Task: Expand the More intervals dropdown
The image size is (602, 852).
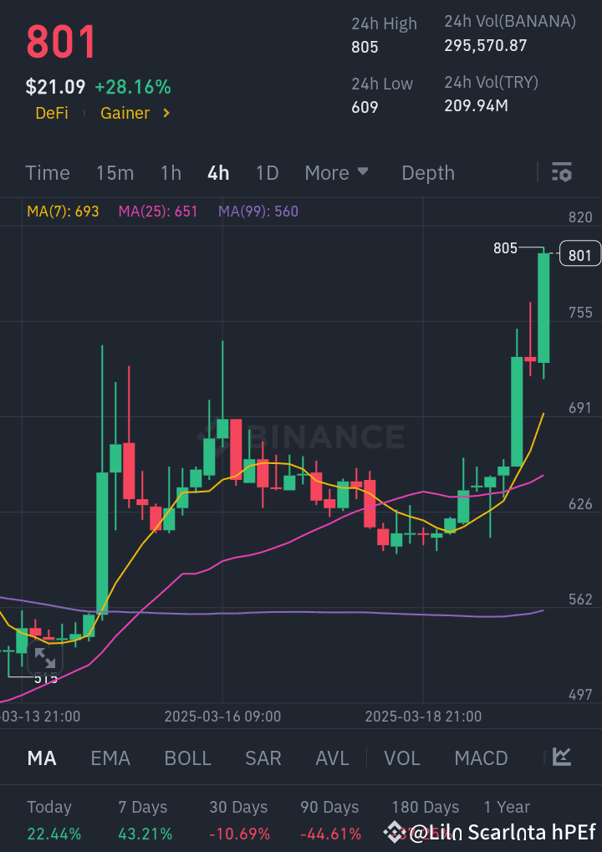Action: pyautogui.click(x=336, y=173)
